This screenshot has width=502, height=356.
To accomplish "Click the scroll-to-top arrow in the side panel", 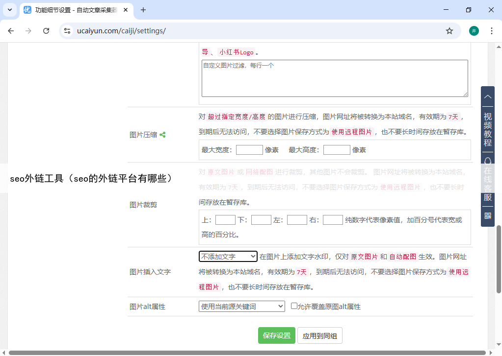I will (488, 97).
